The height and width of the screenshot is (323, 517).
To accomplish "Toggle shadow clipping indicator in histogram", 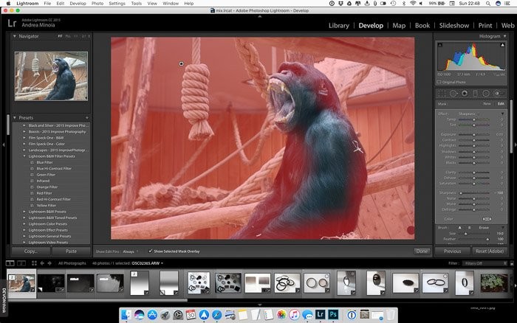I will (x=440, y=45).
